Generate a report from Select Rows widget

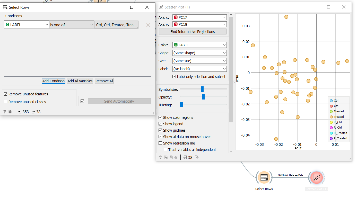[x=10, y=111]
